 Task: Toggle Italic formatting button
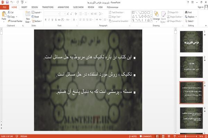(x=49, y=20)
